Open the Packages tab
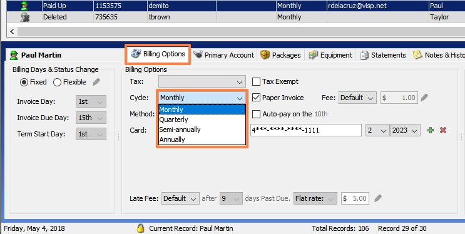465x234 pixels. (x=280, y=55)
